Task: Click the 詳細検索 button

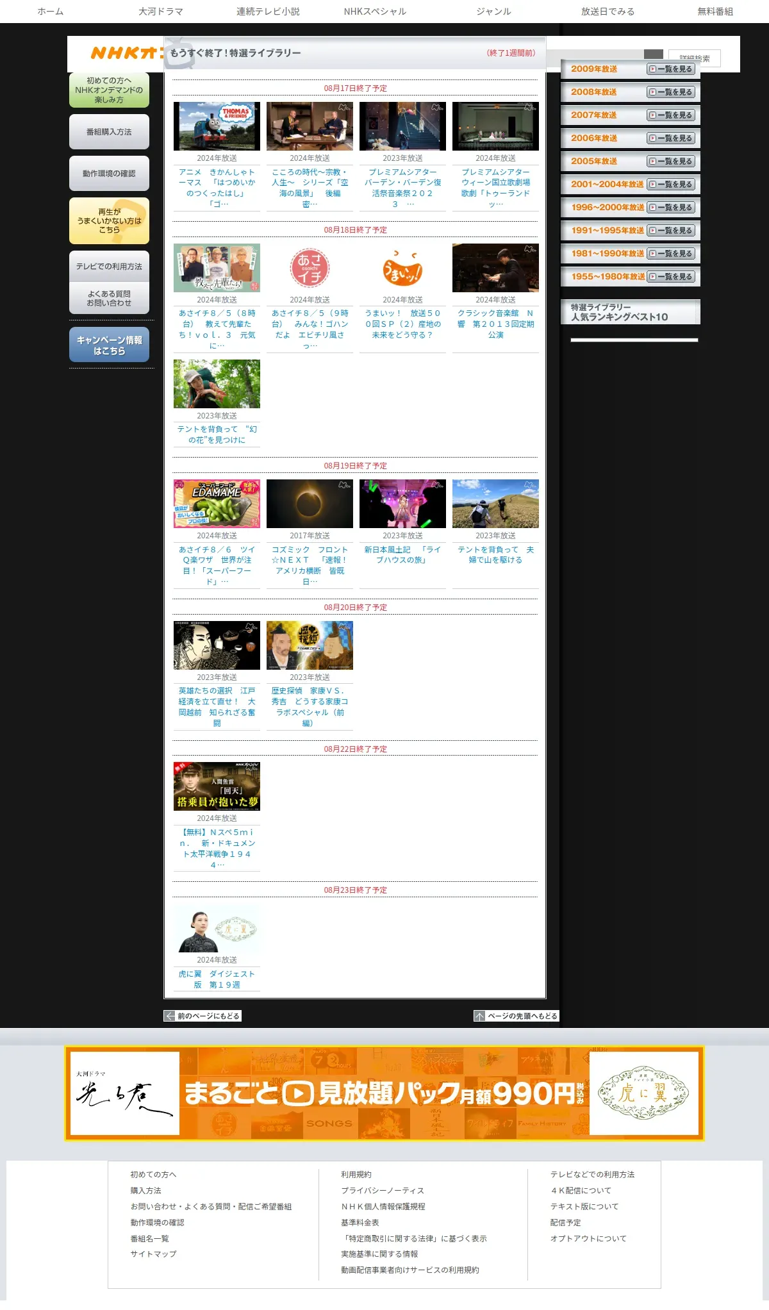Action: point(695,58)
